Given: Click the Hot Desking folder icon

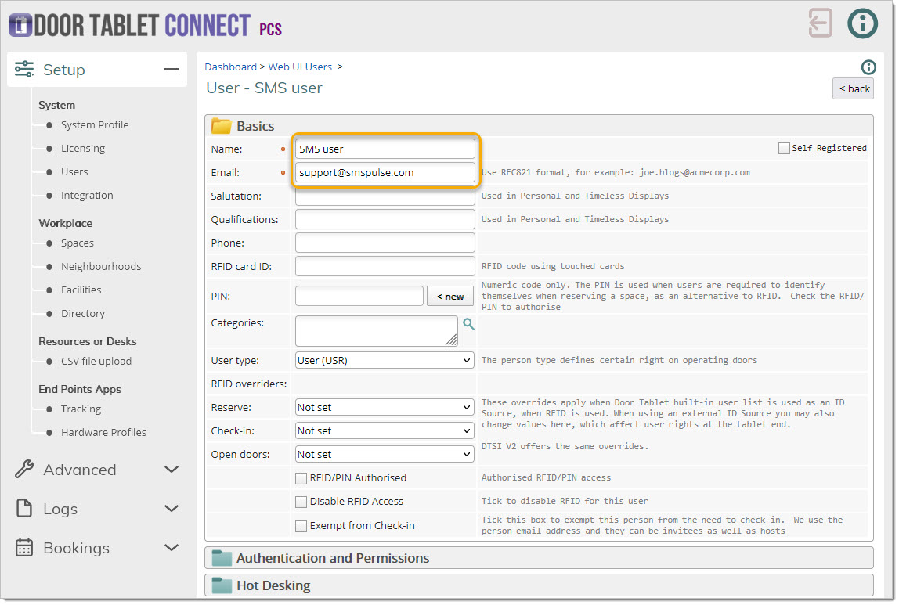Looking at the screenshot, I should pyautogui.click(x=222, y=585).
